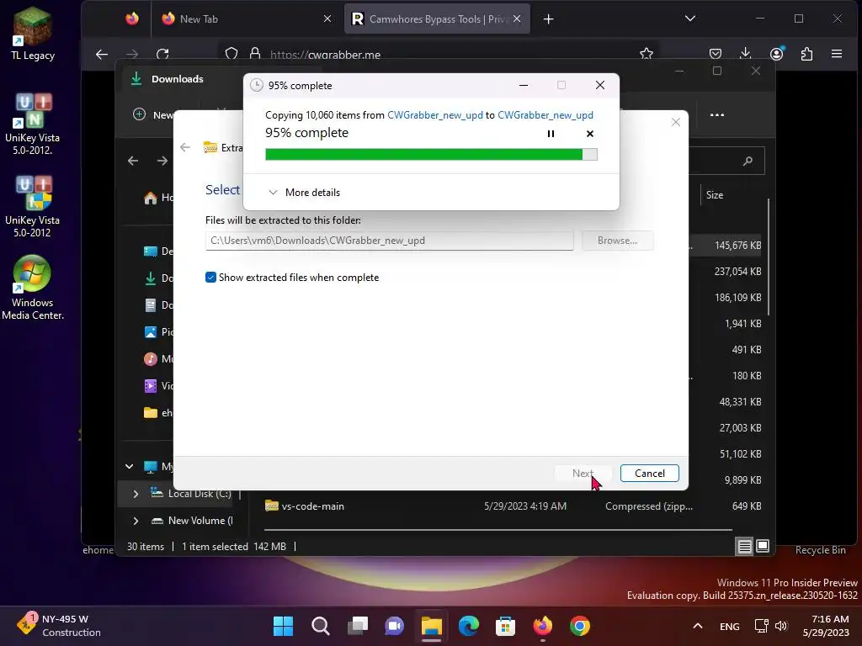Expand More details in copy dialog

tap(304, 193)
